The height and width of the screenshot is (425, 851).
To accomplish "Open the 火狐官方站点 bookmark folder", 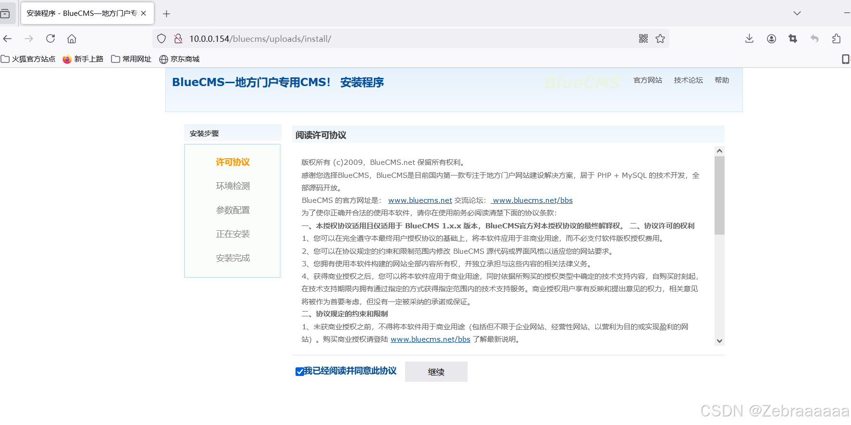I will (x=28, y=59).
